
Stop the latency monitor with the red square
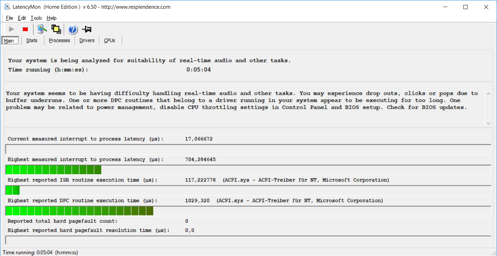point(25,29)
